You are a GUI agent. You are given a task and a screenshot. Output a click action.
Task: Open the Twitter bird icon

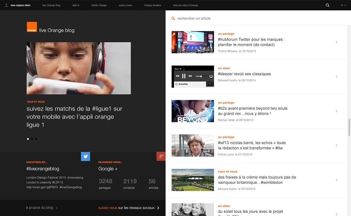coord(86,156)
